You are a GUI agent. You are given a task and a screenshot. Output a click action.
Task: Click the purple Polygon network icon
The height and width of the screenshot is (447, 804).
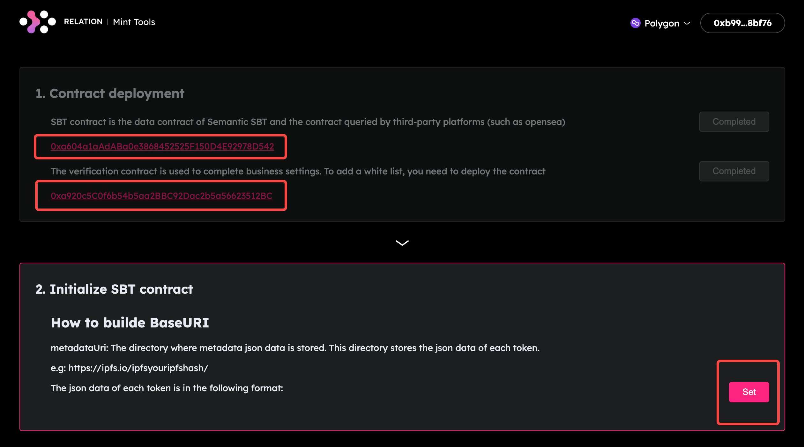635,23
